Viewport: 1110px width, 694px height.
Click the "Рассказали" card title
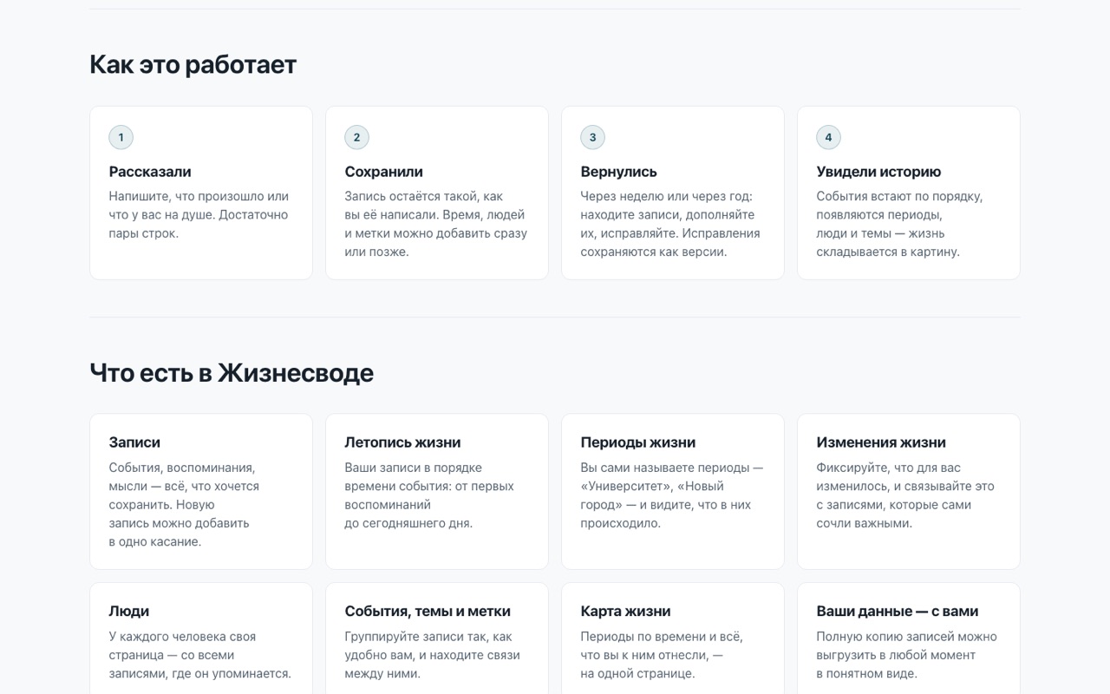tap(150, 172)
